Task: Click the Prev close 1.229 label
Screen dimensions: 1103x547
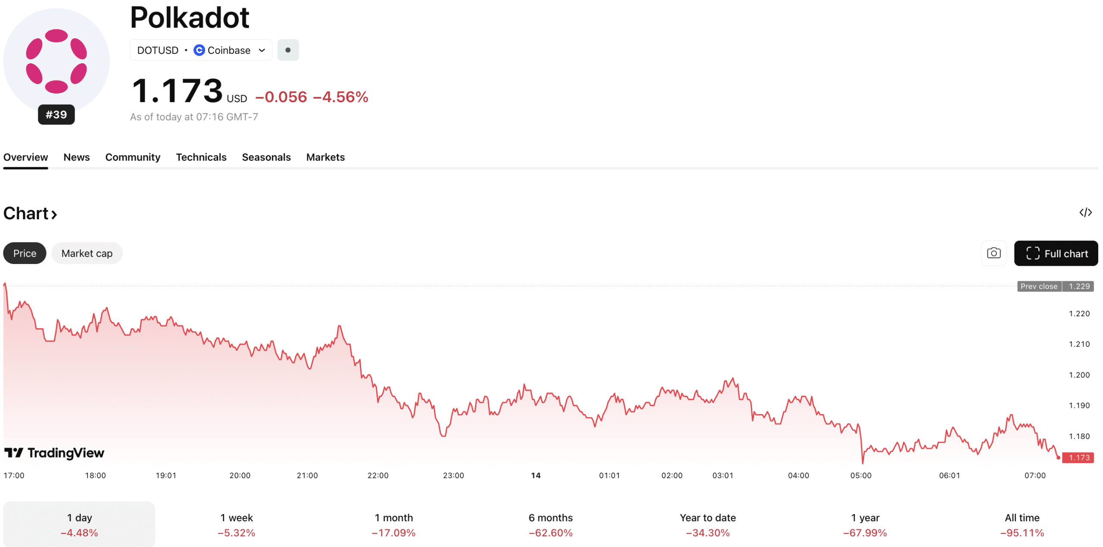Action: pos(1055,286)
